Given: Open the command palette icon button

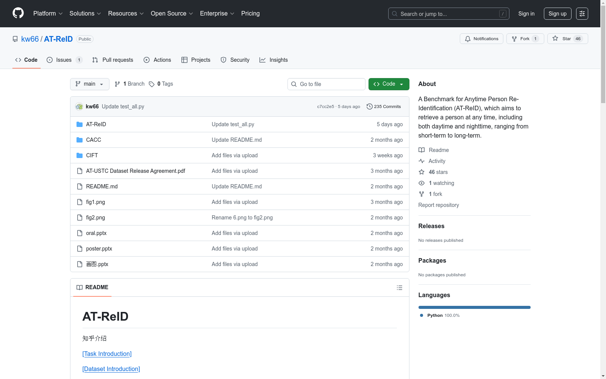Looking at the screenshot, I should pos(582,14).
